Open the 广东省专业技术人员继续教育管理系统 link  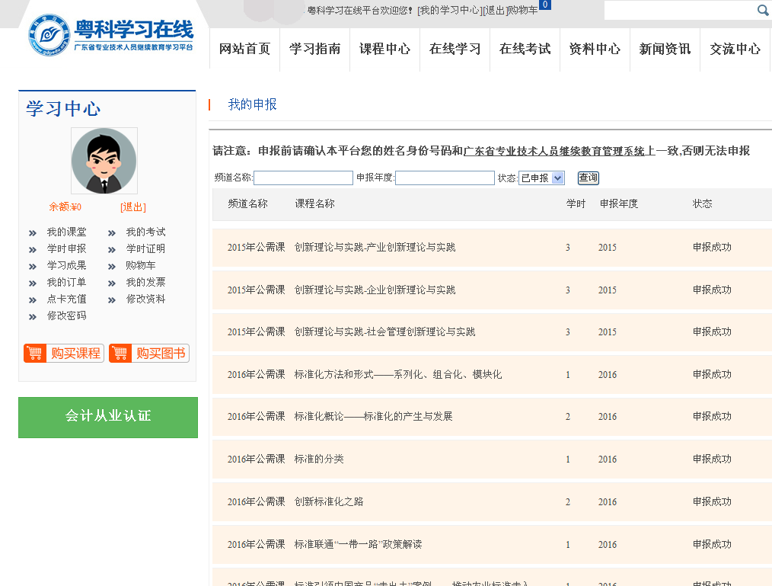[x=554, y=151]
